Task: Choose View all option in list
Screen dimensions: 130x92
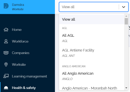Action: point(92,19)
